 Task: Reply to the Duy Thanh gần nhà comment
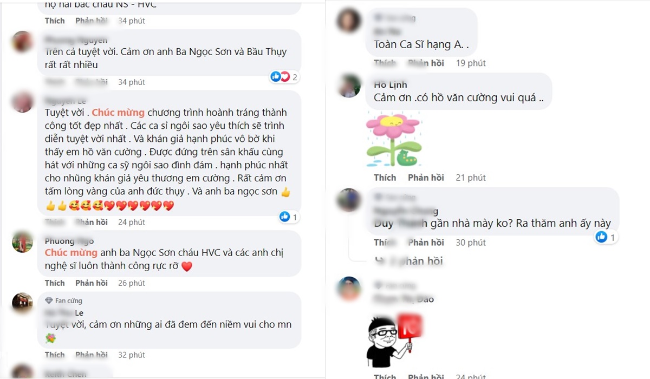(x=426, y=243)
